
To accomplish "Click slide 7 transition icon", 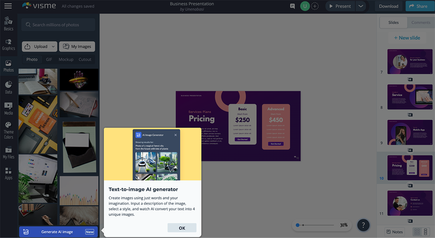I will click(x=410, y=79).
